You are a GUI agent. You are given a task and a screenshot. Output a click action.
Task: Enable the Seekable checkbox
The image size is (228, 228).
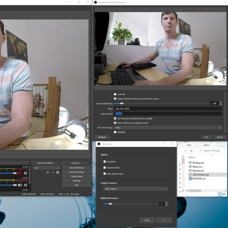pos(115,132)
